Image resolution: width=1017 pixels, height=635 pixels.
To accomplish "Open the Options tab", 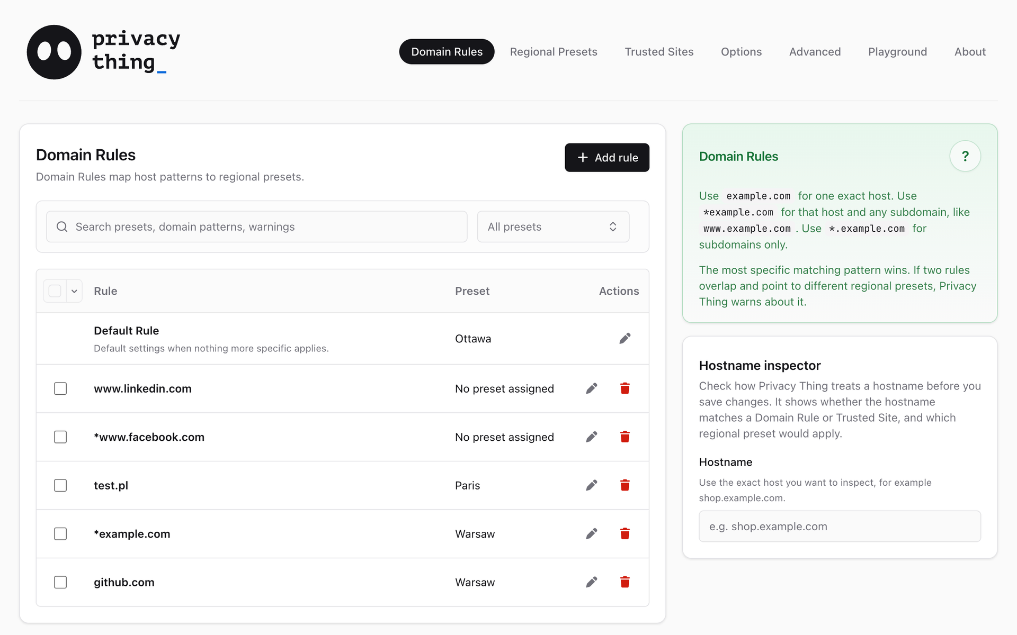I will coord(741,52).
